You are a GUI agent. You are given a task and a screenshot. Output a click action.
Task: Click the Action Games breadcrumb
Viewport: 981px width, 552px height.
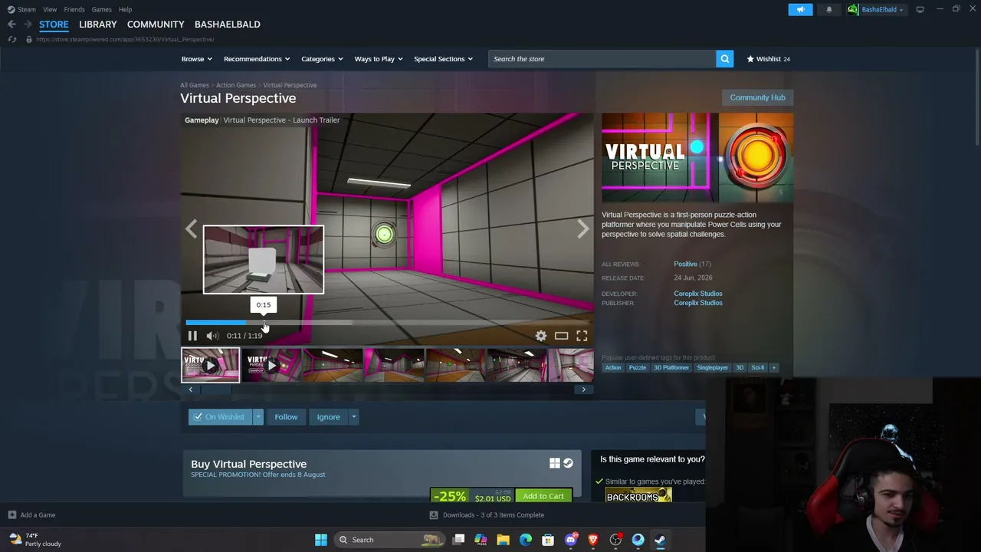[236, 85]
